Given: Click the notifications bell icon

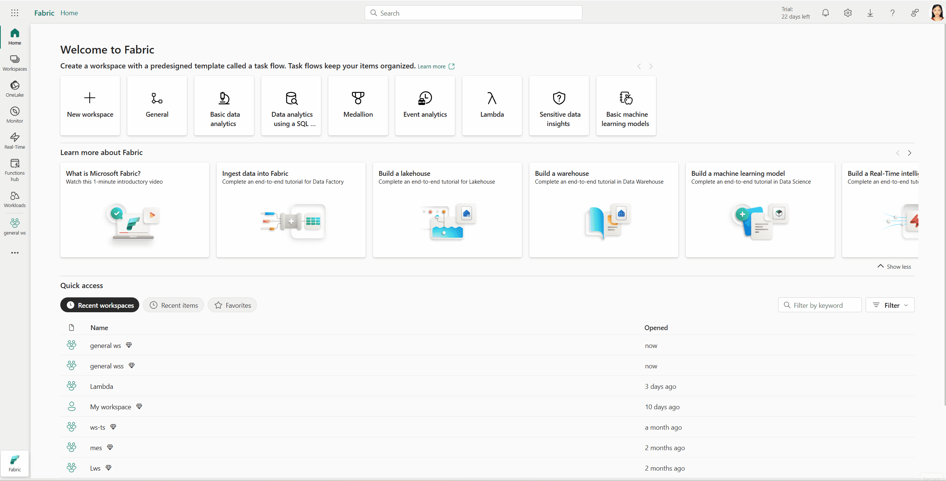Looking at the screenshot, I should (x=825, y=13).
